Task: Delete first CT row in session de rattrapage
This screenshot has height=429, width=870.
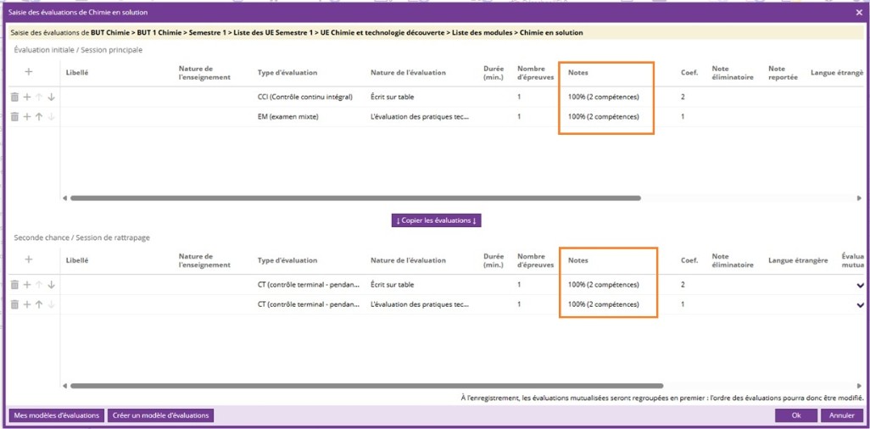Action: pyautogui.click(x=15, y=285)
